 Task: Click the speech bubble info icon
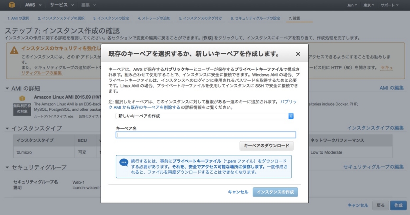124,163
